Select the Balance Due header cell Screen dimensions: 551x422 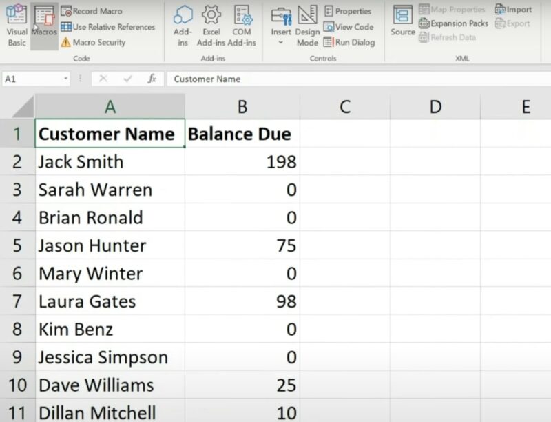240,134
